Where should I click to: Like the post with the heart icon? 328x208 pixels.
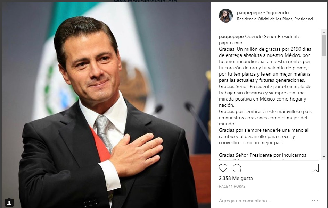223,168
